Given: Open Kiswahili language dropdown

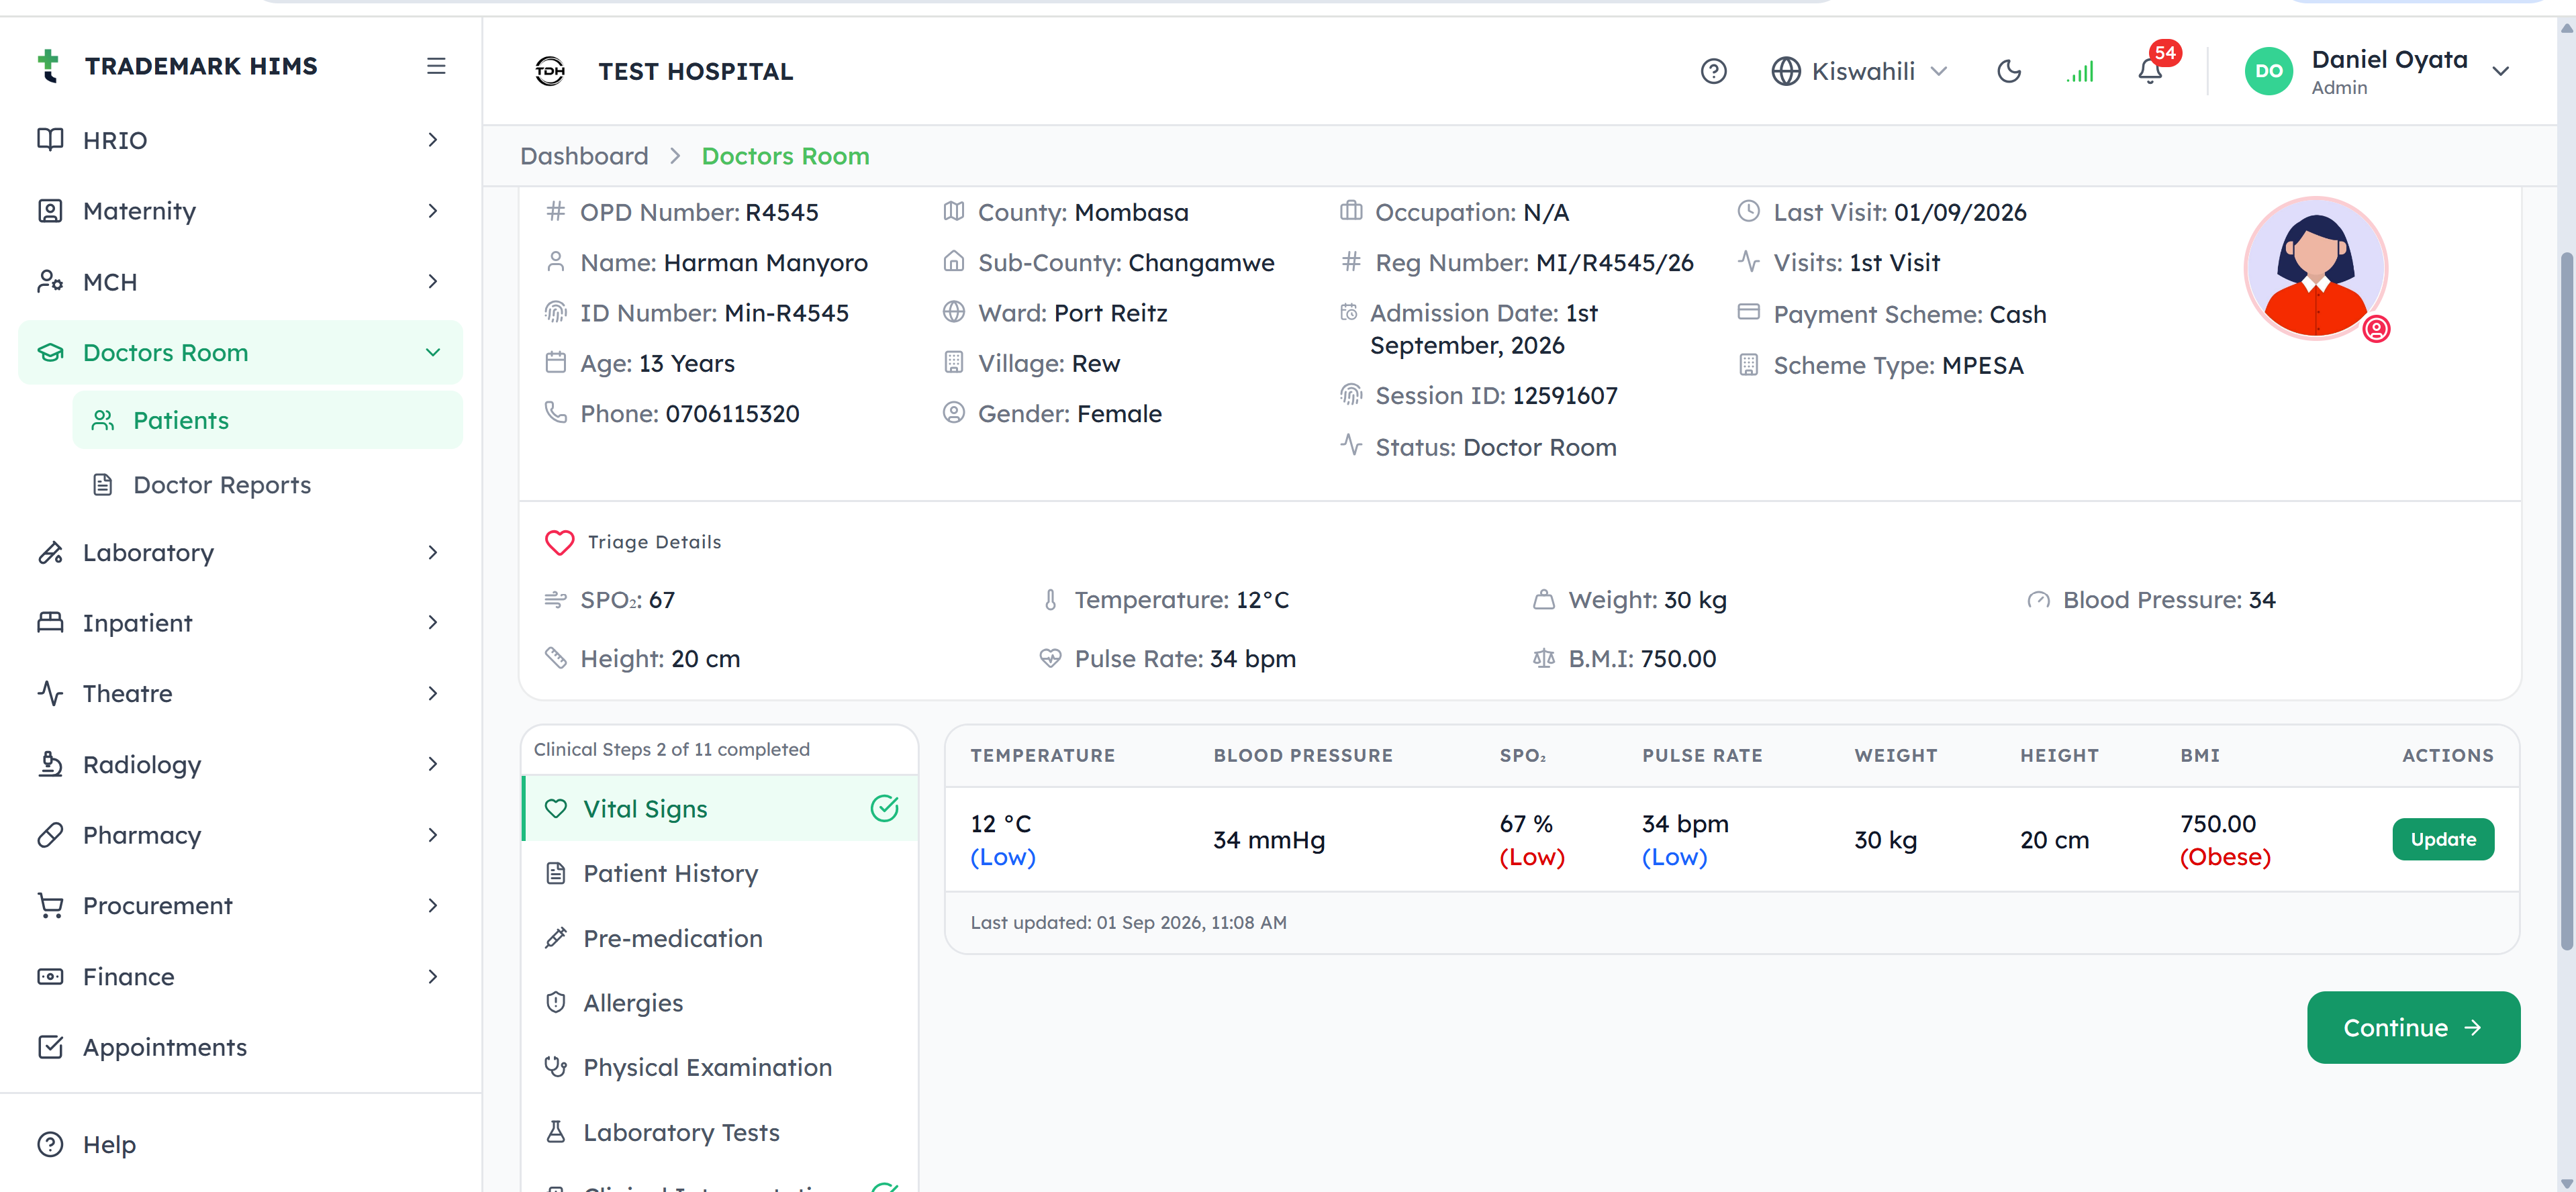Looking at the screenshot, I should (1860, 72).
